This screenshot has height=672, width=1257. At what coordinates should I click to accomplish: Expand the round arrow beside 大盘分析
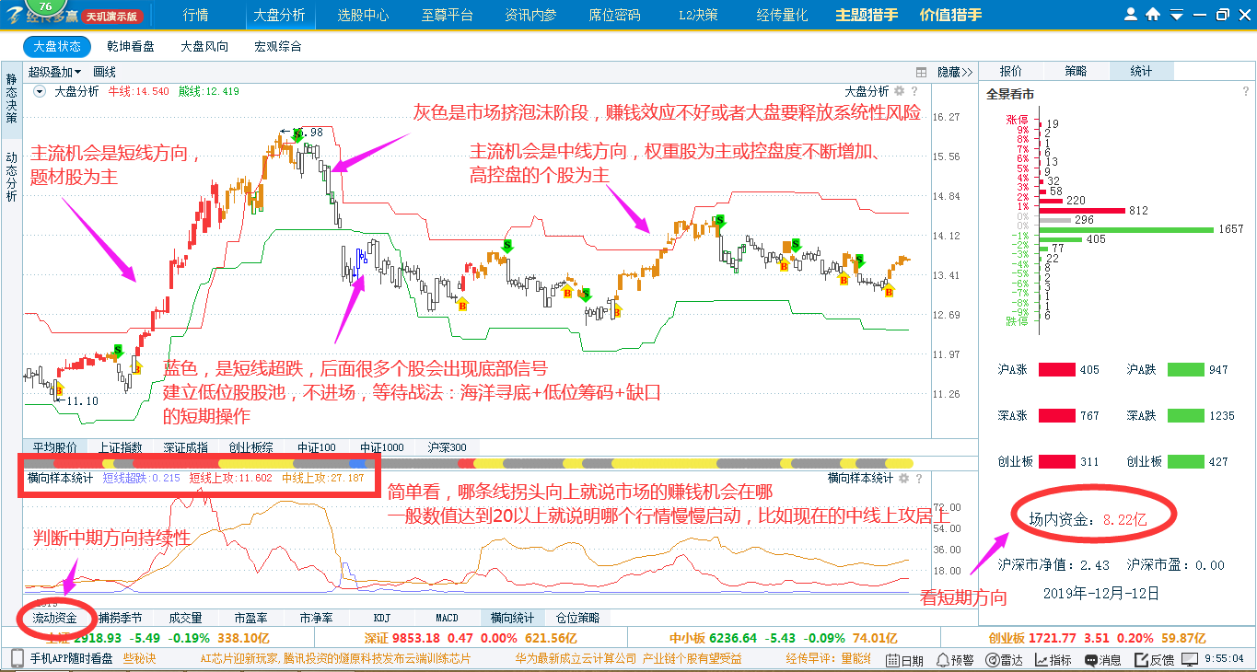[x=40, y=91]
